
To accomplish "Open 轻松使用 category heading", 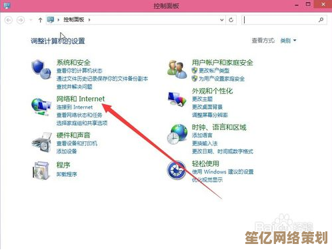I will coord(205,164).
